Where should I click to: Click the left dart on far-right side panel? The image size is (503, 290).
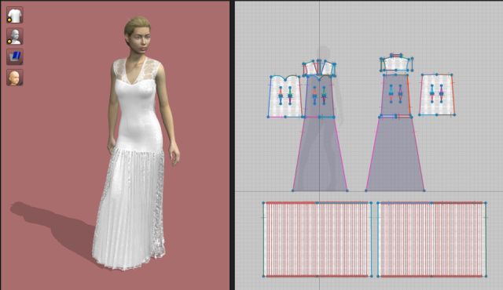431,93
